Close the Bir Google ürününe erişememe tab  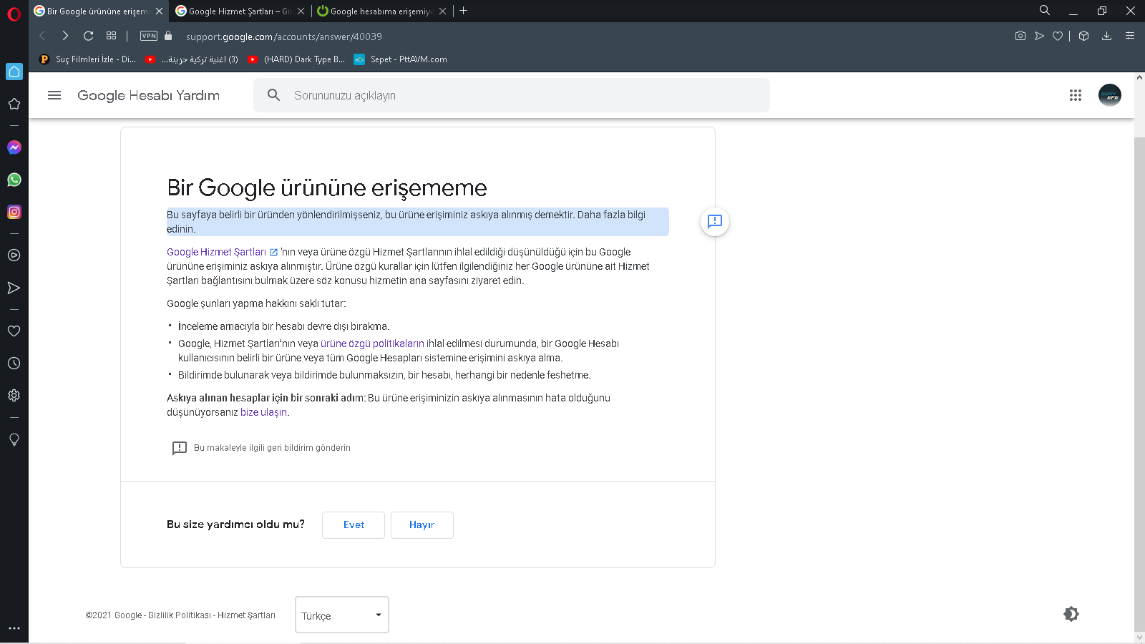pos(159,11)
